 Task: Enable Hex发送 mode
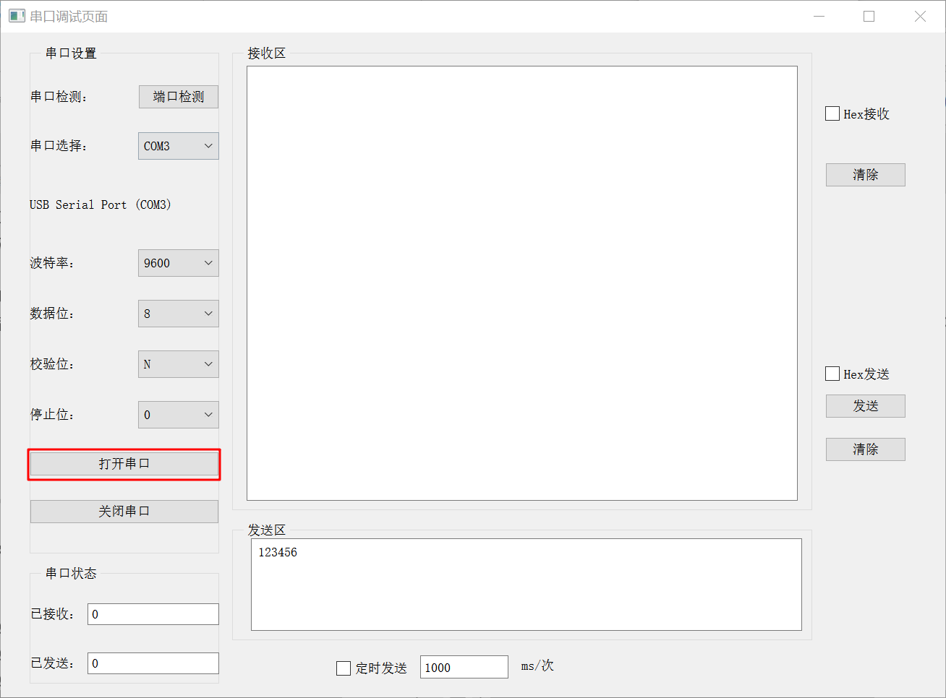click(x=831, y=374)
